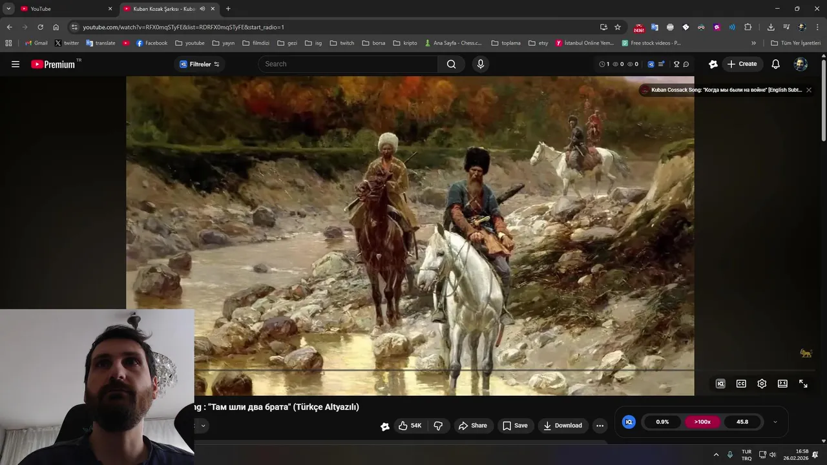Focus the YouTube Search field
Image resolution: width=827 pixels, height=465 pixels.
[348, 64]
